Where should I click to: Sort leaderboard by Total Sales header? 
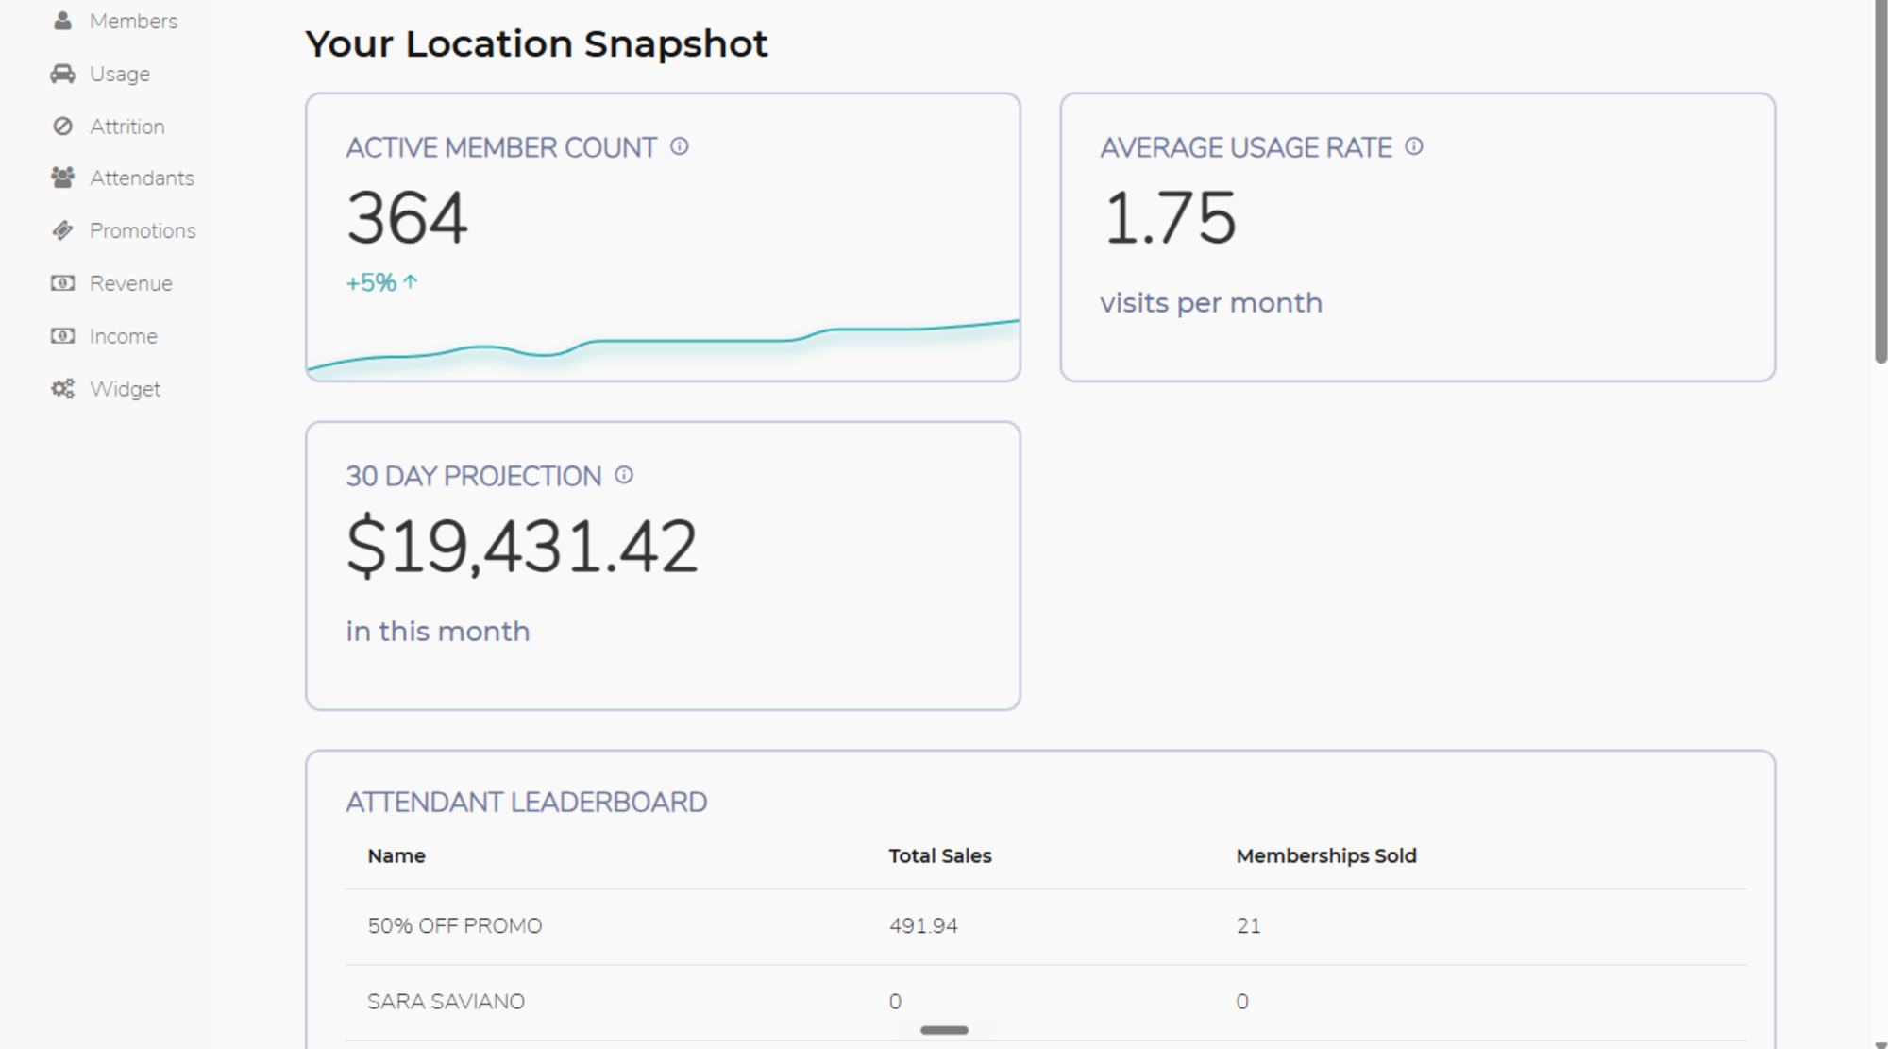[x=939, y=855]
